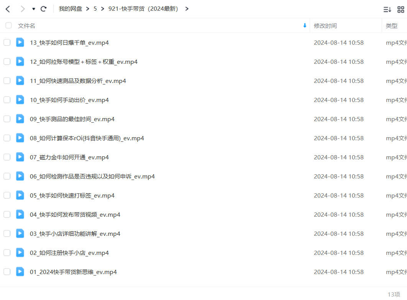Check the box for 01_2024快手带货新思维_ev.mp4
The height and width of the screenshot is (300, 407).
tap(7, 272)
